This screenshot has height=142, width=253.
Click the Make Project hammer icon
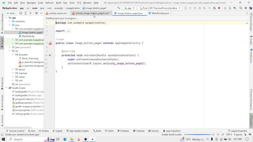click(119, 8)
